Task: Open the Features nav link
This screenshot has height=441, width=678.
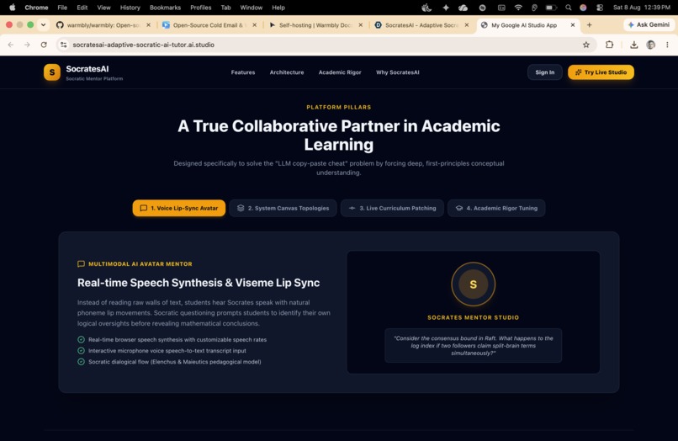Action: click(242, 72)
